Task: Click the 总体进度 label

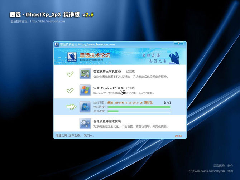Action: (x=100, y=111)
